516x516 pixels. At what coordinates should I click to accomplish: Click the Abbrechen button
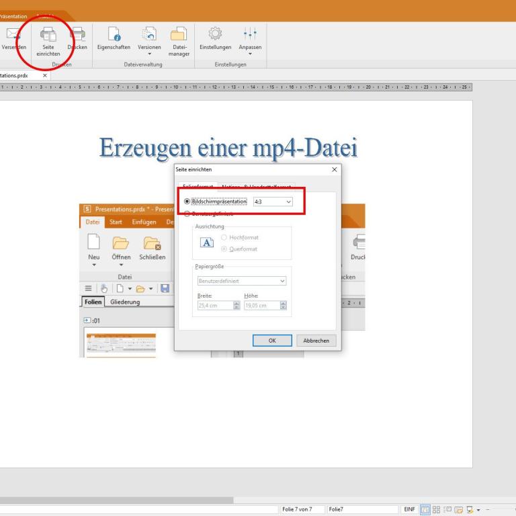[x=316, y=341]
